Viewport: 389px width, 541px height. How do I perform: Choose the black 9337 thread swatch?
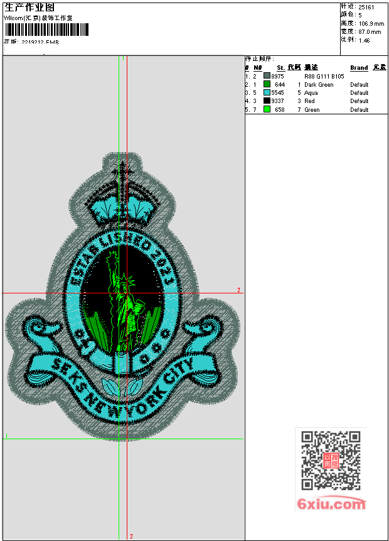[267, 101]
